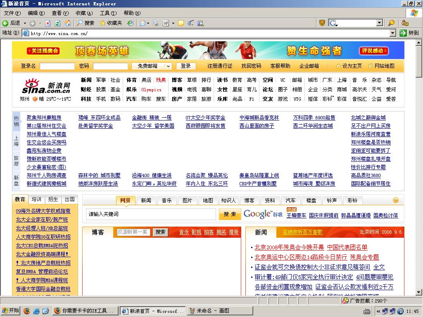Expand Back button history dropdown arrow

tap(25, 24)
